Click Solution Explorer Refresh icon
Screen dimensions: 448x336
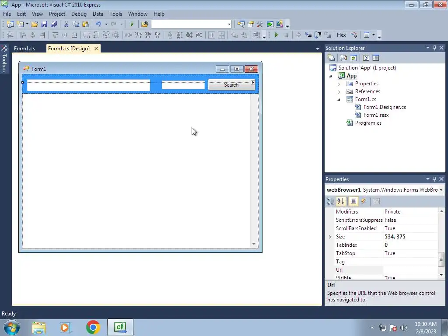point(353,58)
